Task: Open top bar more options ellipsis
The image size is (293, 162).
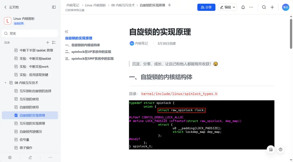Action: 251,7
